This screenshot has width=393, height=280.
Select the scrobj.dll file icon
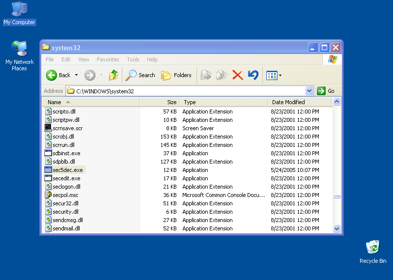(48, 137)
